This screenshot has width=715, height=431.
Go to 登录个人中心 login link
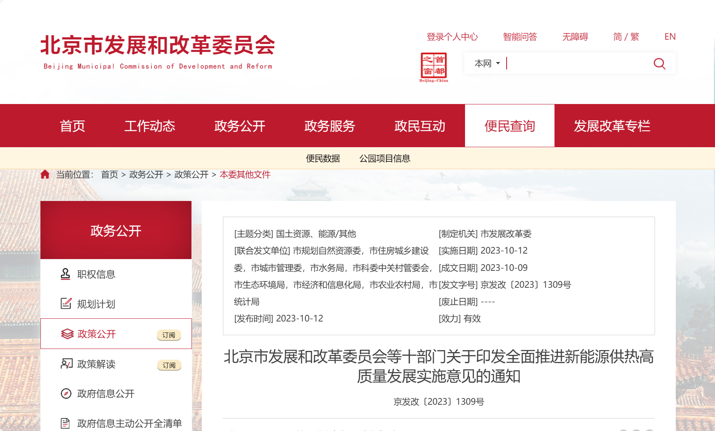452,37
